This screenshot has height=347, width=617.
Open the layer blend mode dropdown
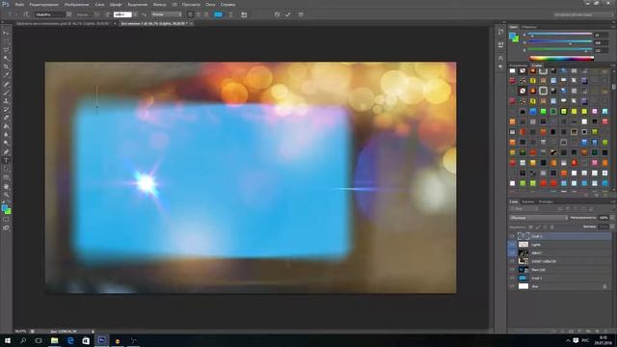pyautogui.click(x=538, y=218)
